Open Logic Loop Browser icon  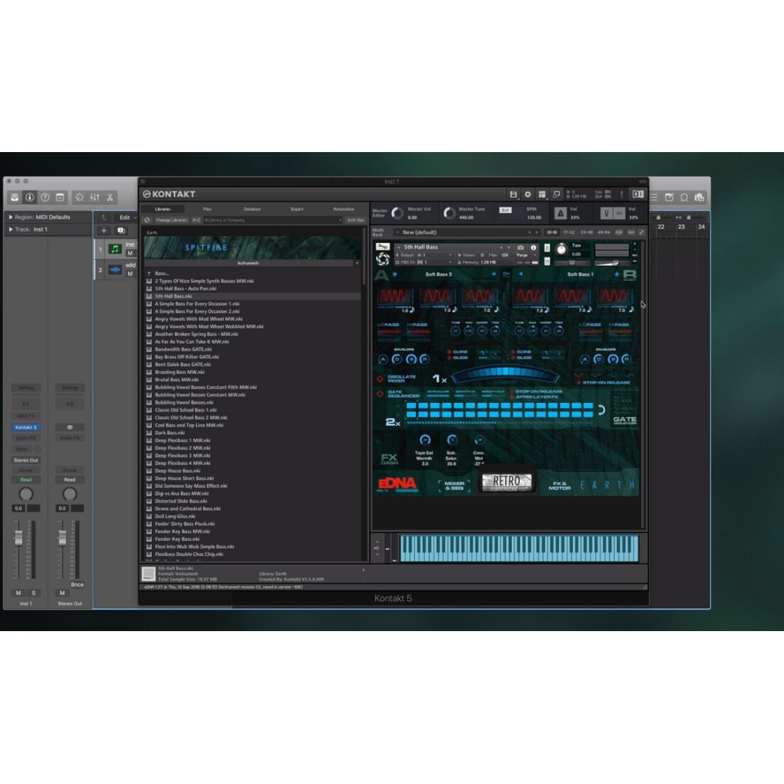pyautogui.click(x=684, y=198)
